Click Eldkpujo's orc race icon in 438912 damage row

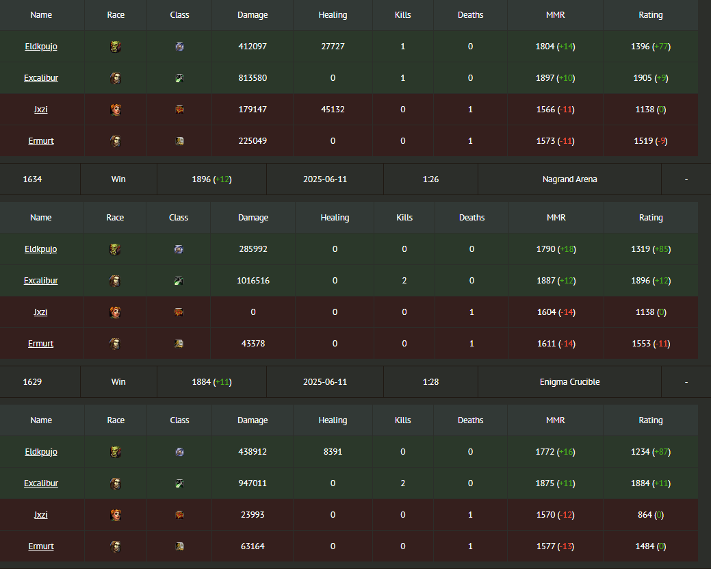tap(116, 452)
